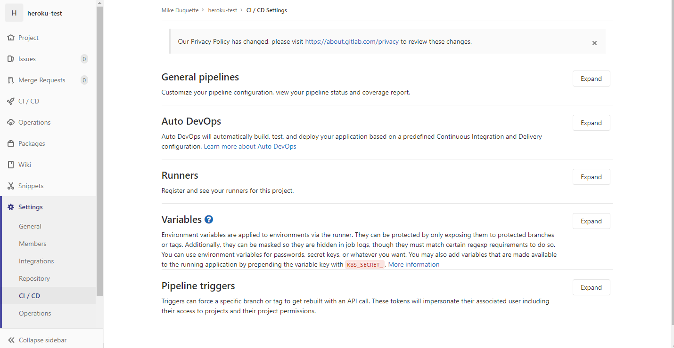Click Collapse sidebar text
The width and height of the screenshot is (674, 348).
point(42,340)
